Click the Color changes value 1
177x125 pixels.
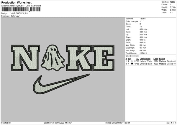coord(140,21)
